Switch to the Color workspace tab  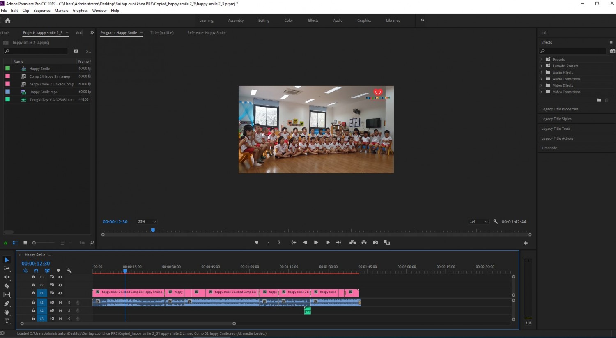coord(289,21)
